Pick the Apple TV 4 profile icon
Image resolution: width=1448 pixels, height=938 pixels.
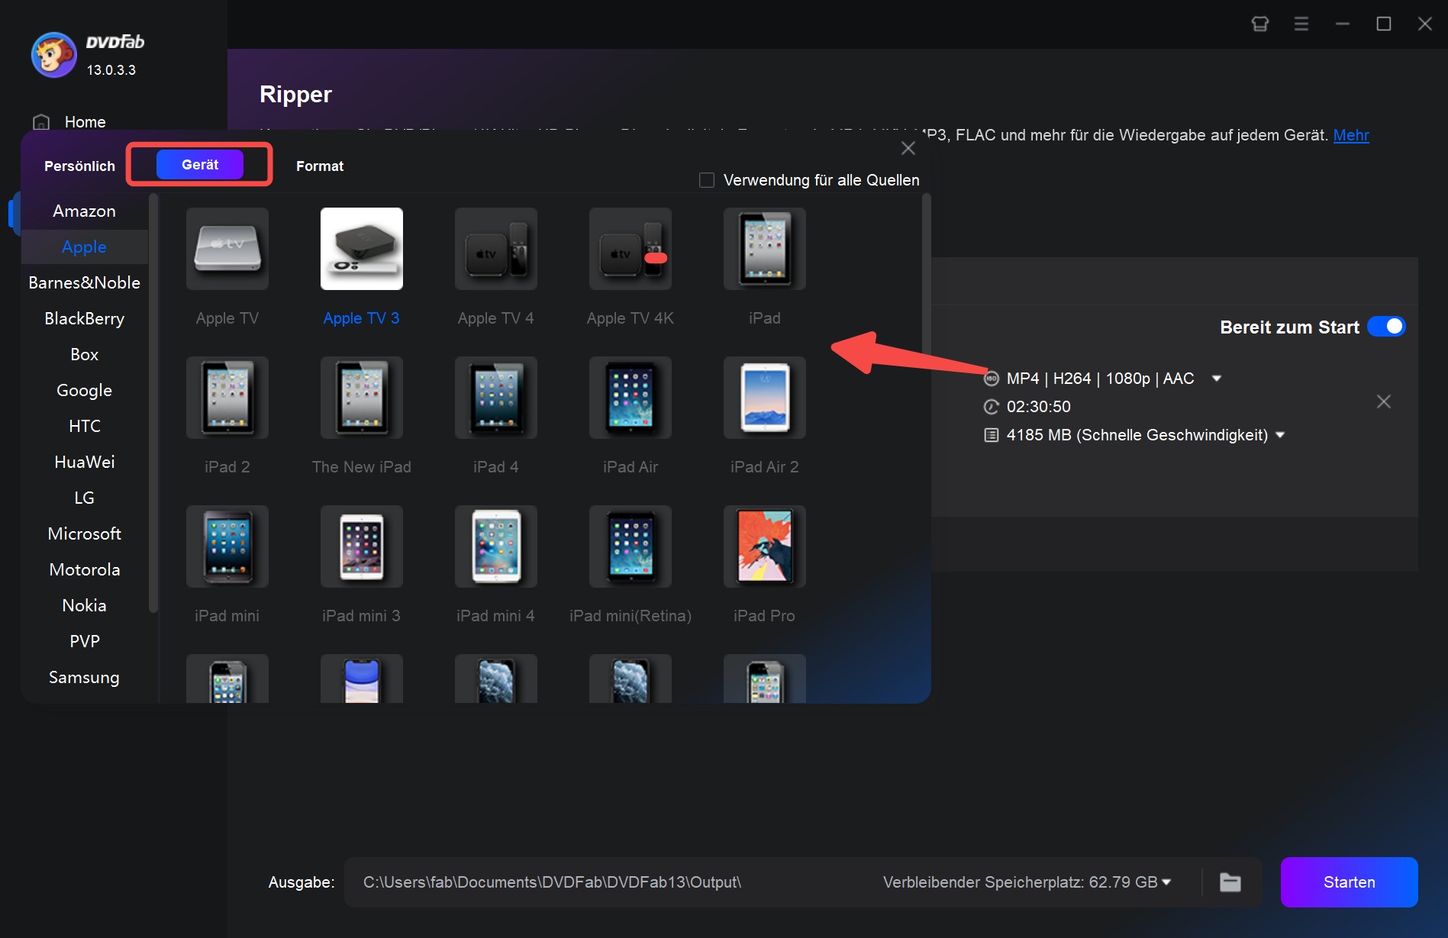click(495, 249)
